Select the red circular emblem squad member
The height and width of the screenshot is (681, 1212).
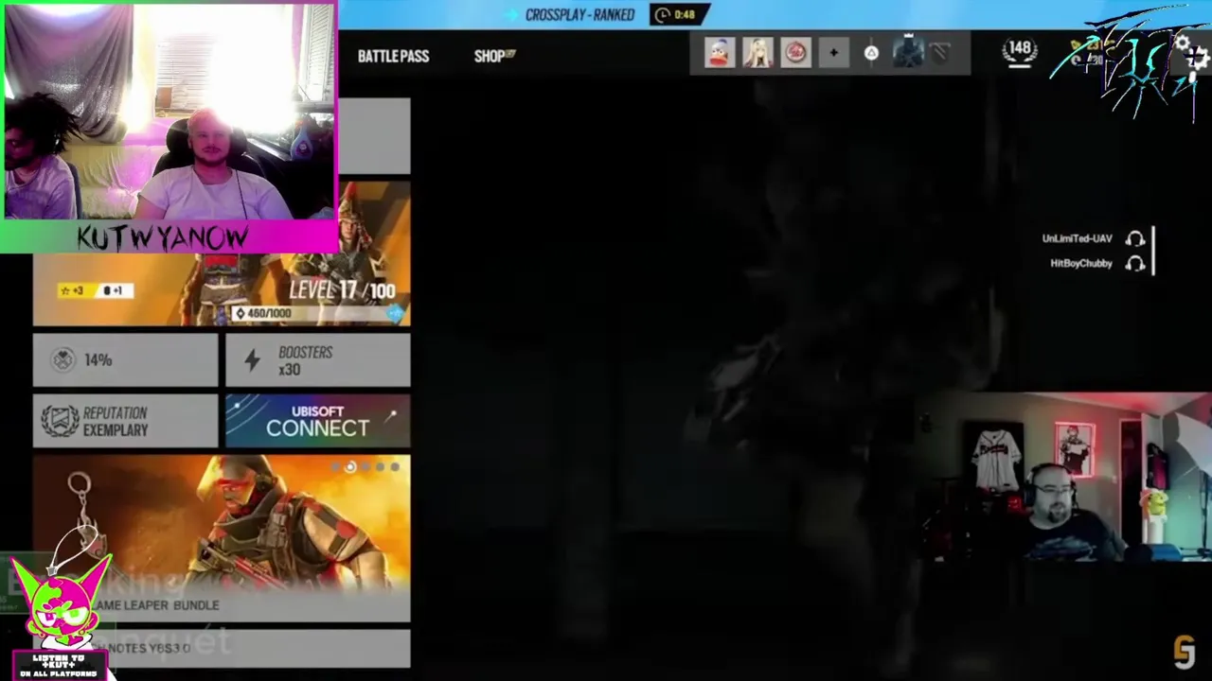(x=795, y=53)
